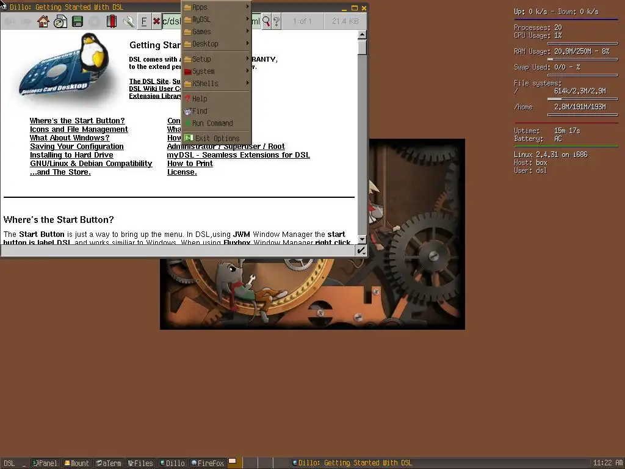Viewport: 625px width, 469px height.
Task: Open Exit Options in the menu
Action: [x=217, y=139]
